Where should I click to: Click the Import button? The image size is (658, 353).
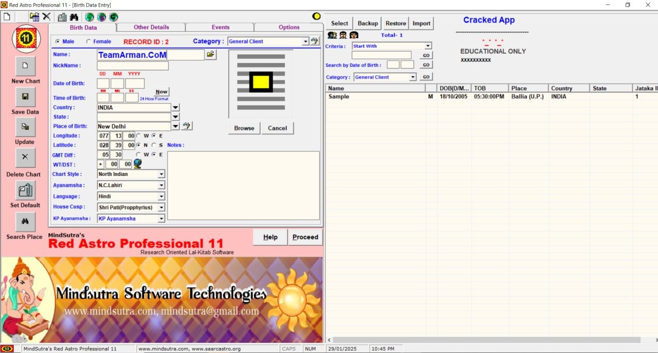(422, 23)
